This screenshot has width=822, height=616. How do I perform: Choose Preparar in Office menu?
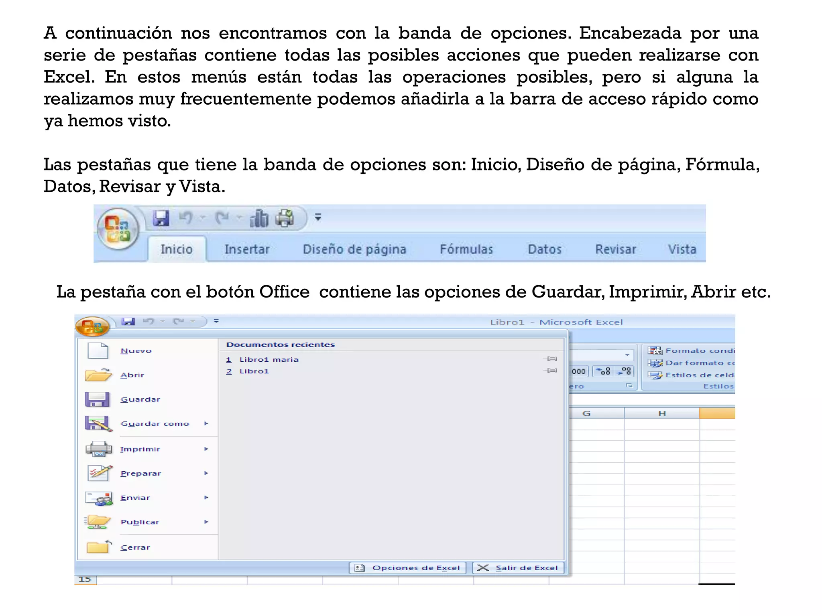pos(141,474)
